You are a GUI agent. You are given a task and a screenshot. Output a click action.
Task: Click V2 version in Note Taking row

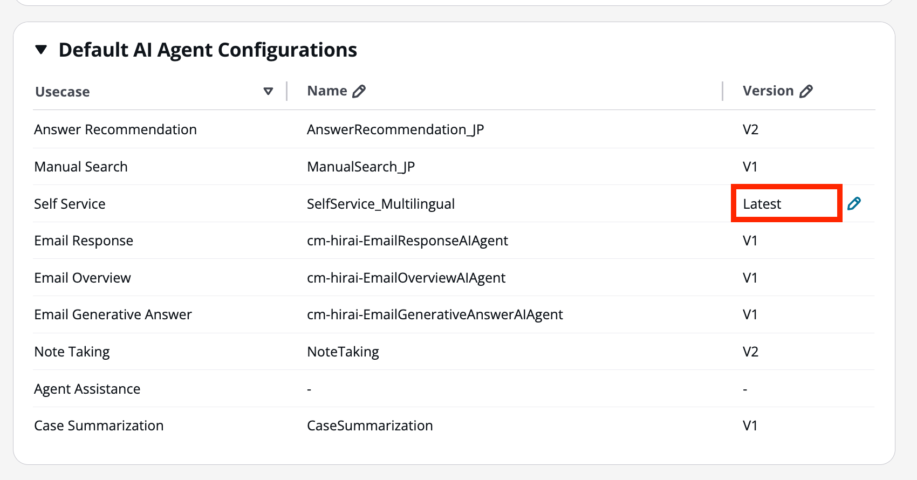(750, 352)
